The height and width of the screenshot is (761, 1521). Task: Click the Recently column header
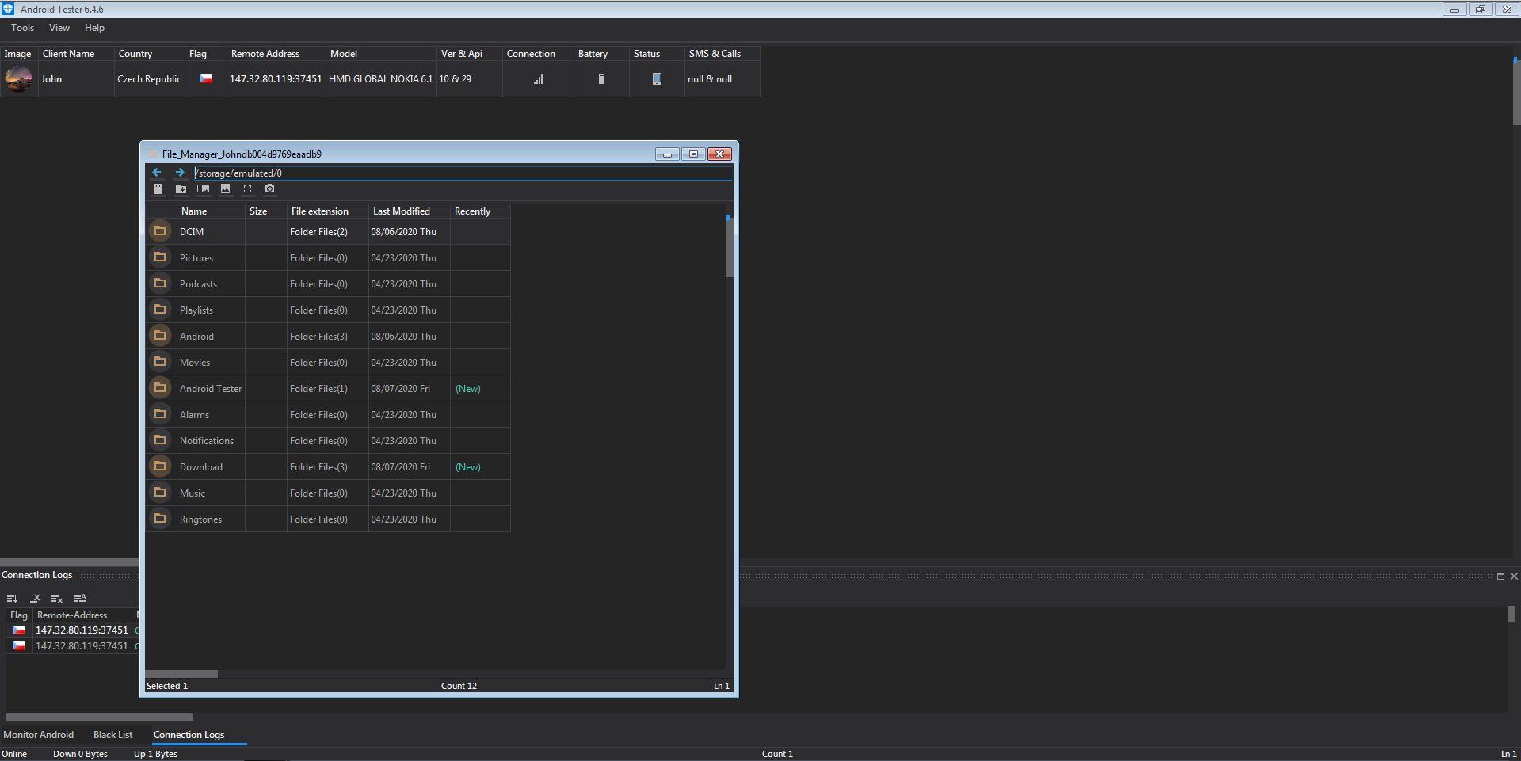480,211
